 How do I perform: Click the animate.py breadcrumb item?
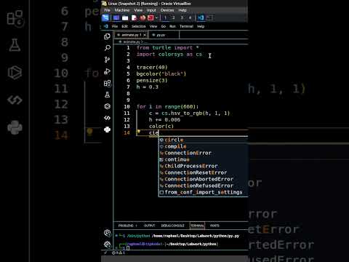point(131,41)
